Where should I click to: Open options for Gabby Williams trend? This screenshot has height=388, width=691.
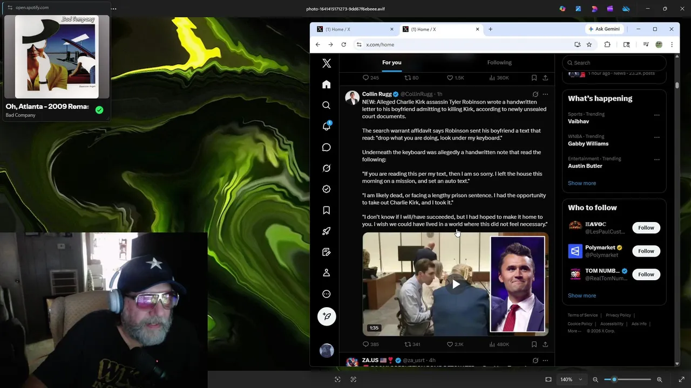[657, 137]
